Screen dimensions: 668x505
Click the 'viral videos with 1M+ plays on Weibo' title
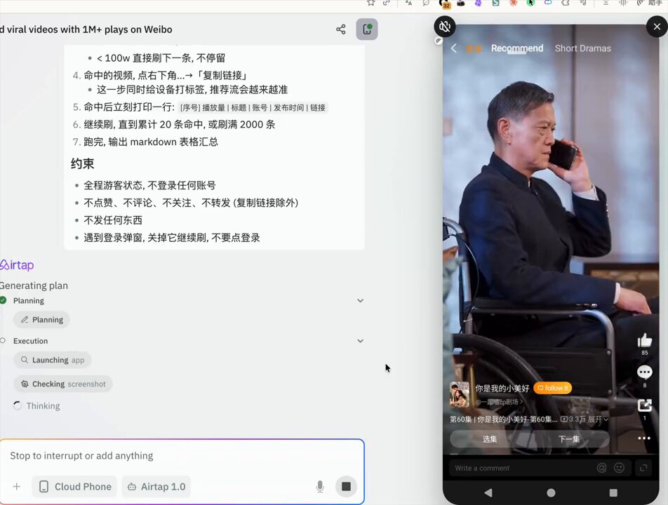pos(86,29)
